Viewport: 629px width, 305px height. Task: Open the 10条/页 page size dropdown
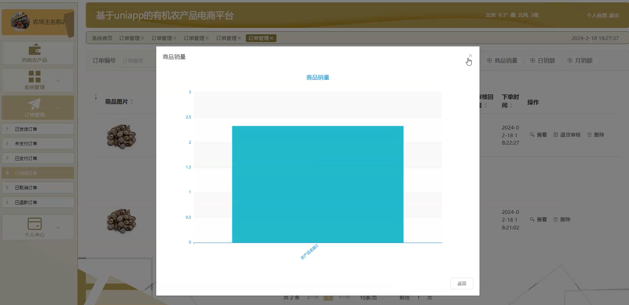372,298
